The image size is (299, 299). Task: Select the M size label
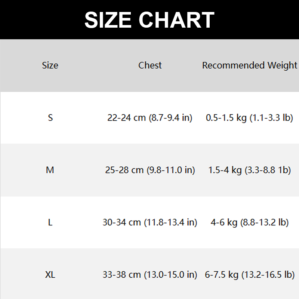pyautogui.click(x=50, y=170)
